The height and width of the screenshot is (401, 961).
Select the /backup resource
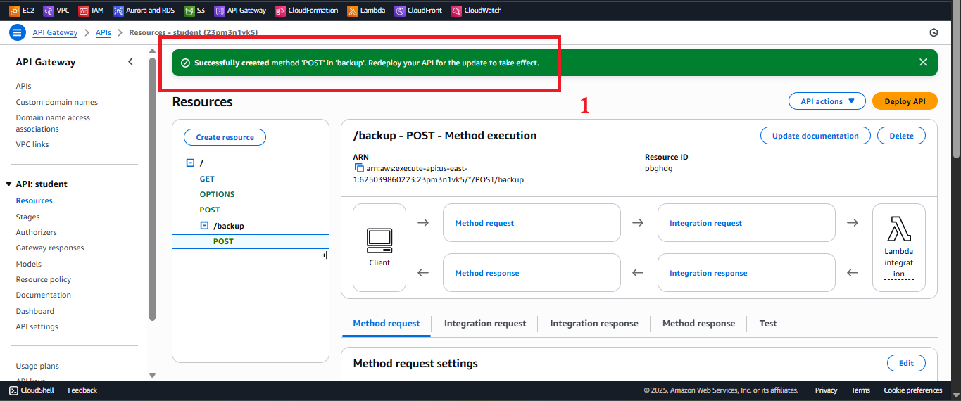(229, 226)
